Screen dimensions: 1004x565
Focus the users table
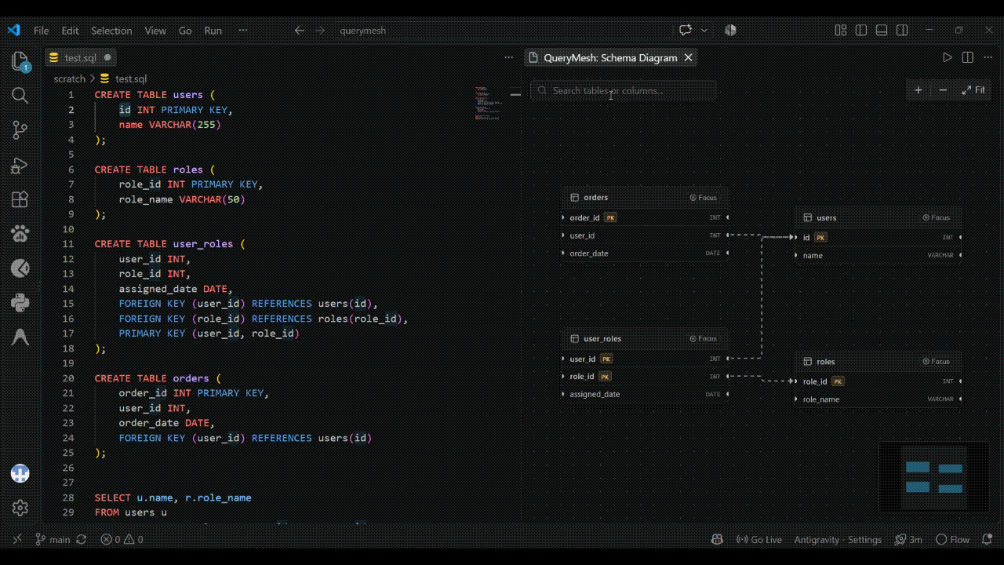click(937, 218)
